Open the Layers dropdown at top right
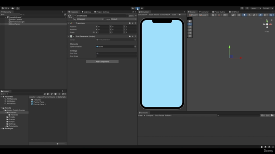Image resolution: width=275 pixels, height=154 pixels. (x=256, y=8)
